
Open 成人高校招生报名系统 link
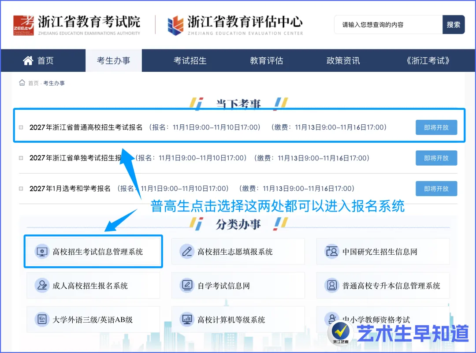(x=93, y=285)
